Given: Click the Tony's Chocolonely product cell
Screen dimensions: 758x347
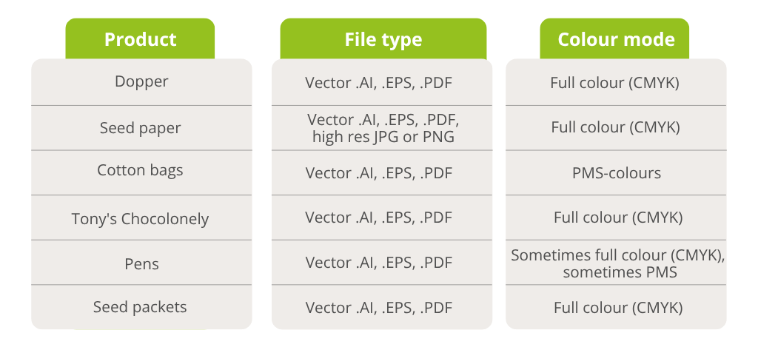Looking at the screenshot, I should pyautogui.click(x=141, y=219).
